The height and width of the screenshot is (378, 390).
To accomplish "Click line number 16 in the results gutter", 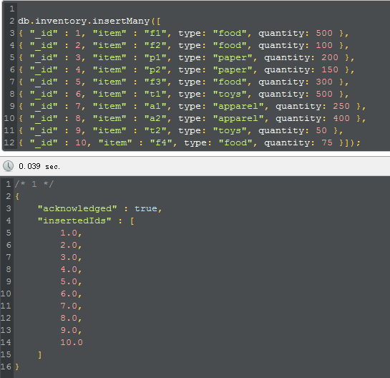I will tap(6, 367).
